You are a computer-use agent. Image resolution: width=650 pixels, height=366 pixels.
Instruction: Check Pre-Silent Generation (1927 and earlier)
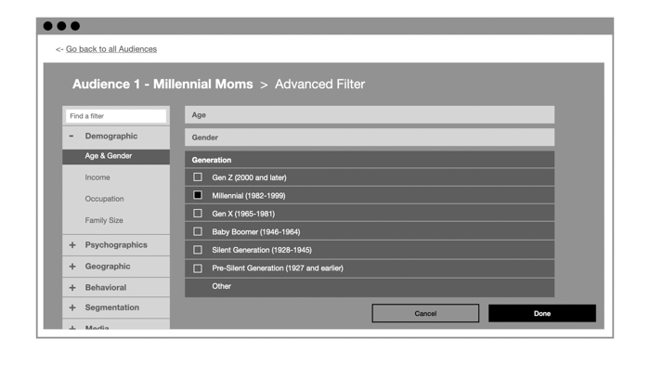[198, 268]
